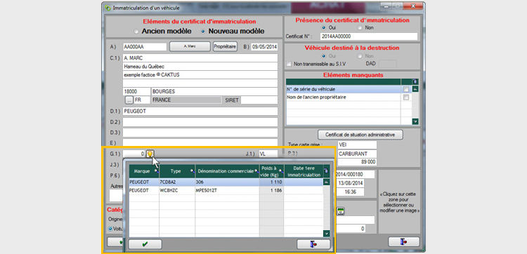The image size is (527, 254).
Task: Click the MPE5012T denomination cell
Action: 227,190
